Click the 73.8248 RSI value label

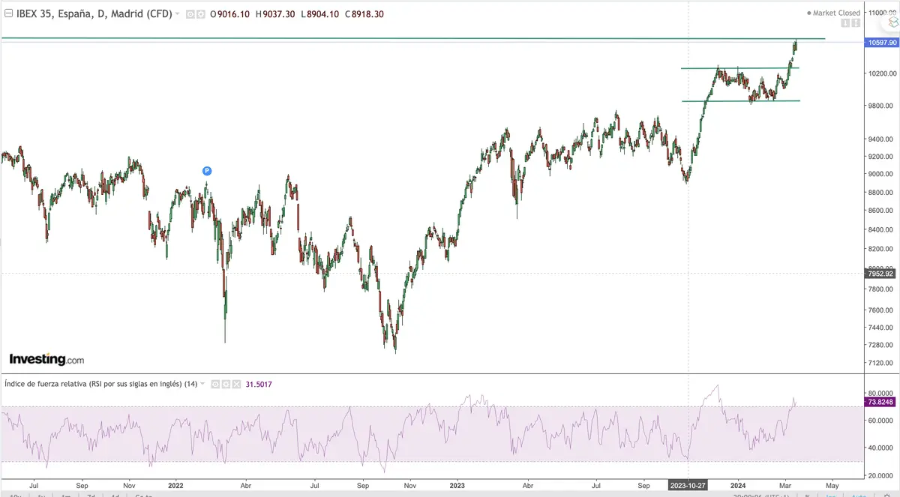882,402
